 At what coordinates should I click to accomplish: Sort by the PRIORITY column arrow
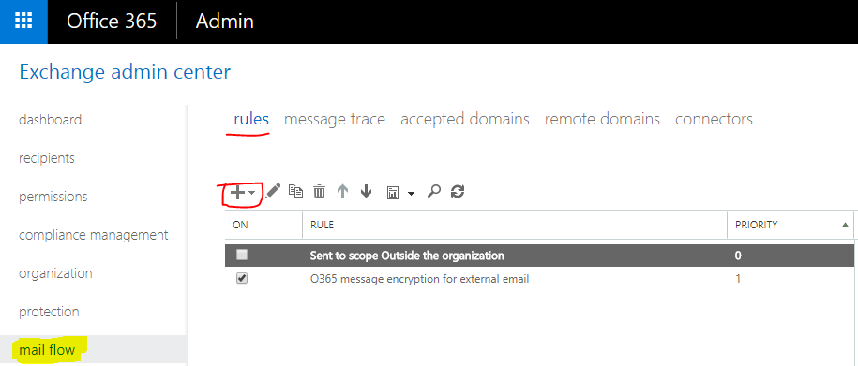pos(845,225)
